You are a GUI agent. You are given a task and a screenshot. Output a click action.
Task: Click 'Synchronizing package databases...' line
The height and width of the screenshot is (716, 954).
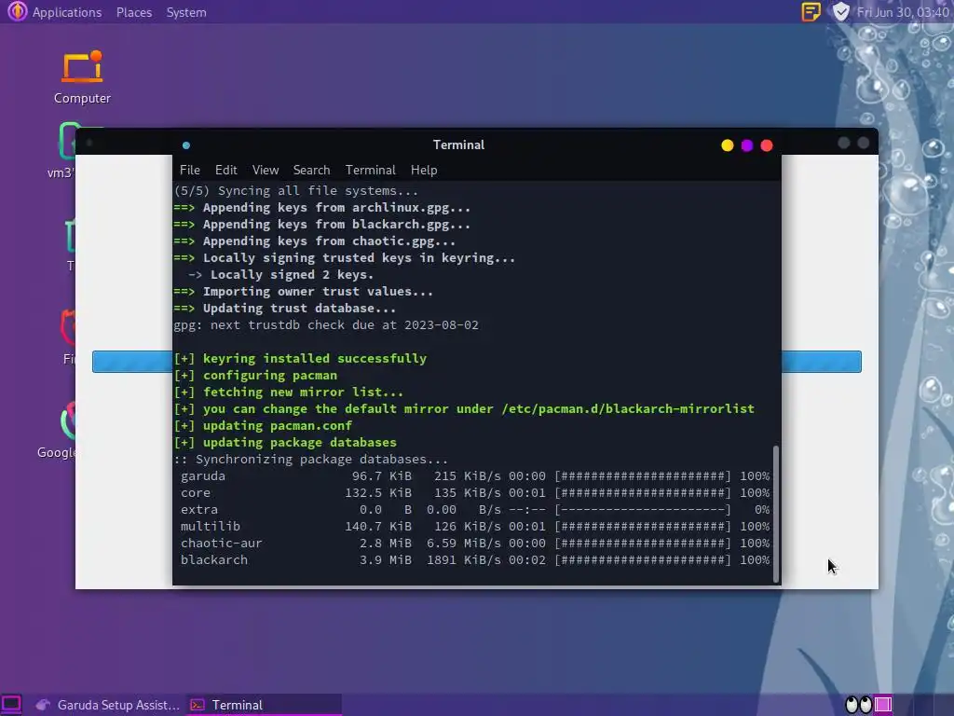coord(311,459)
